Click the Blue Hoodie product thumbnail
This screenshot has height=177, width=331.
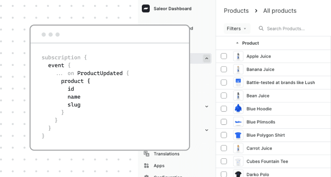[238, 109]
